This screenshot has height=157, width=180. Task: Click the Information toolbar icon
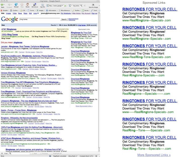(47, 11)
